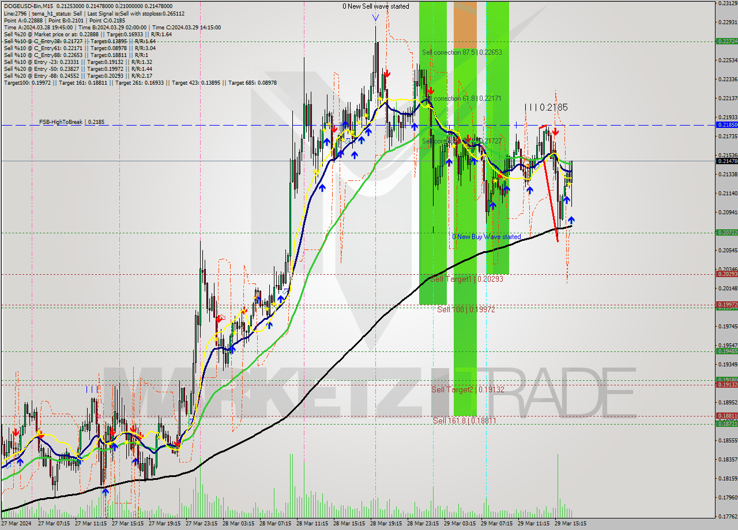The height and width of the screenshot is (530, 738).
Task: Click the black 0.21478 current price tag
Action: click(x=726, y=161)
